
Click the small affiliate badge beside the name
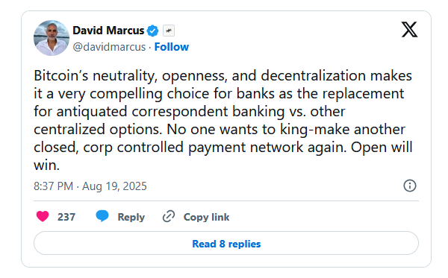click(169, 31)
